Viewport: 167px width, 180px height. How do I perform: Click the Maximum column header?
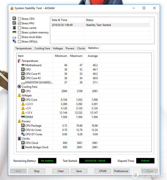coord(76,56)
